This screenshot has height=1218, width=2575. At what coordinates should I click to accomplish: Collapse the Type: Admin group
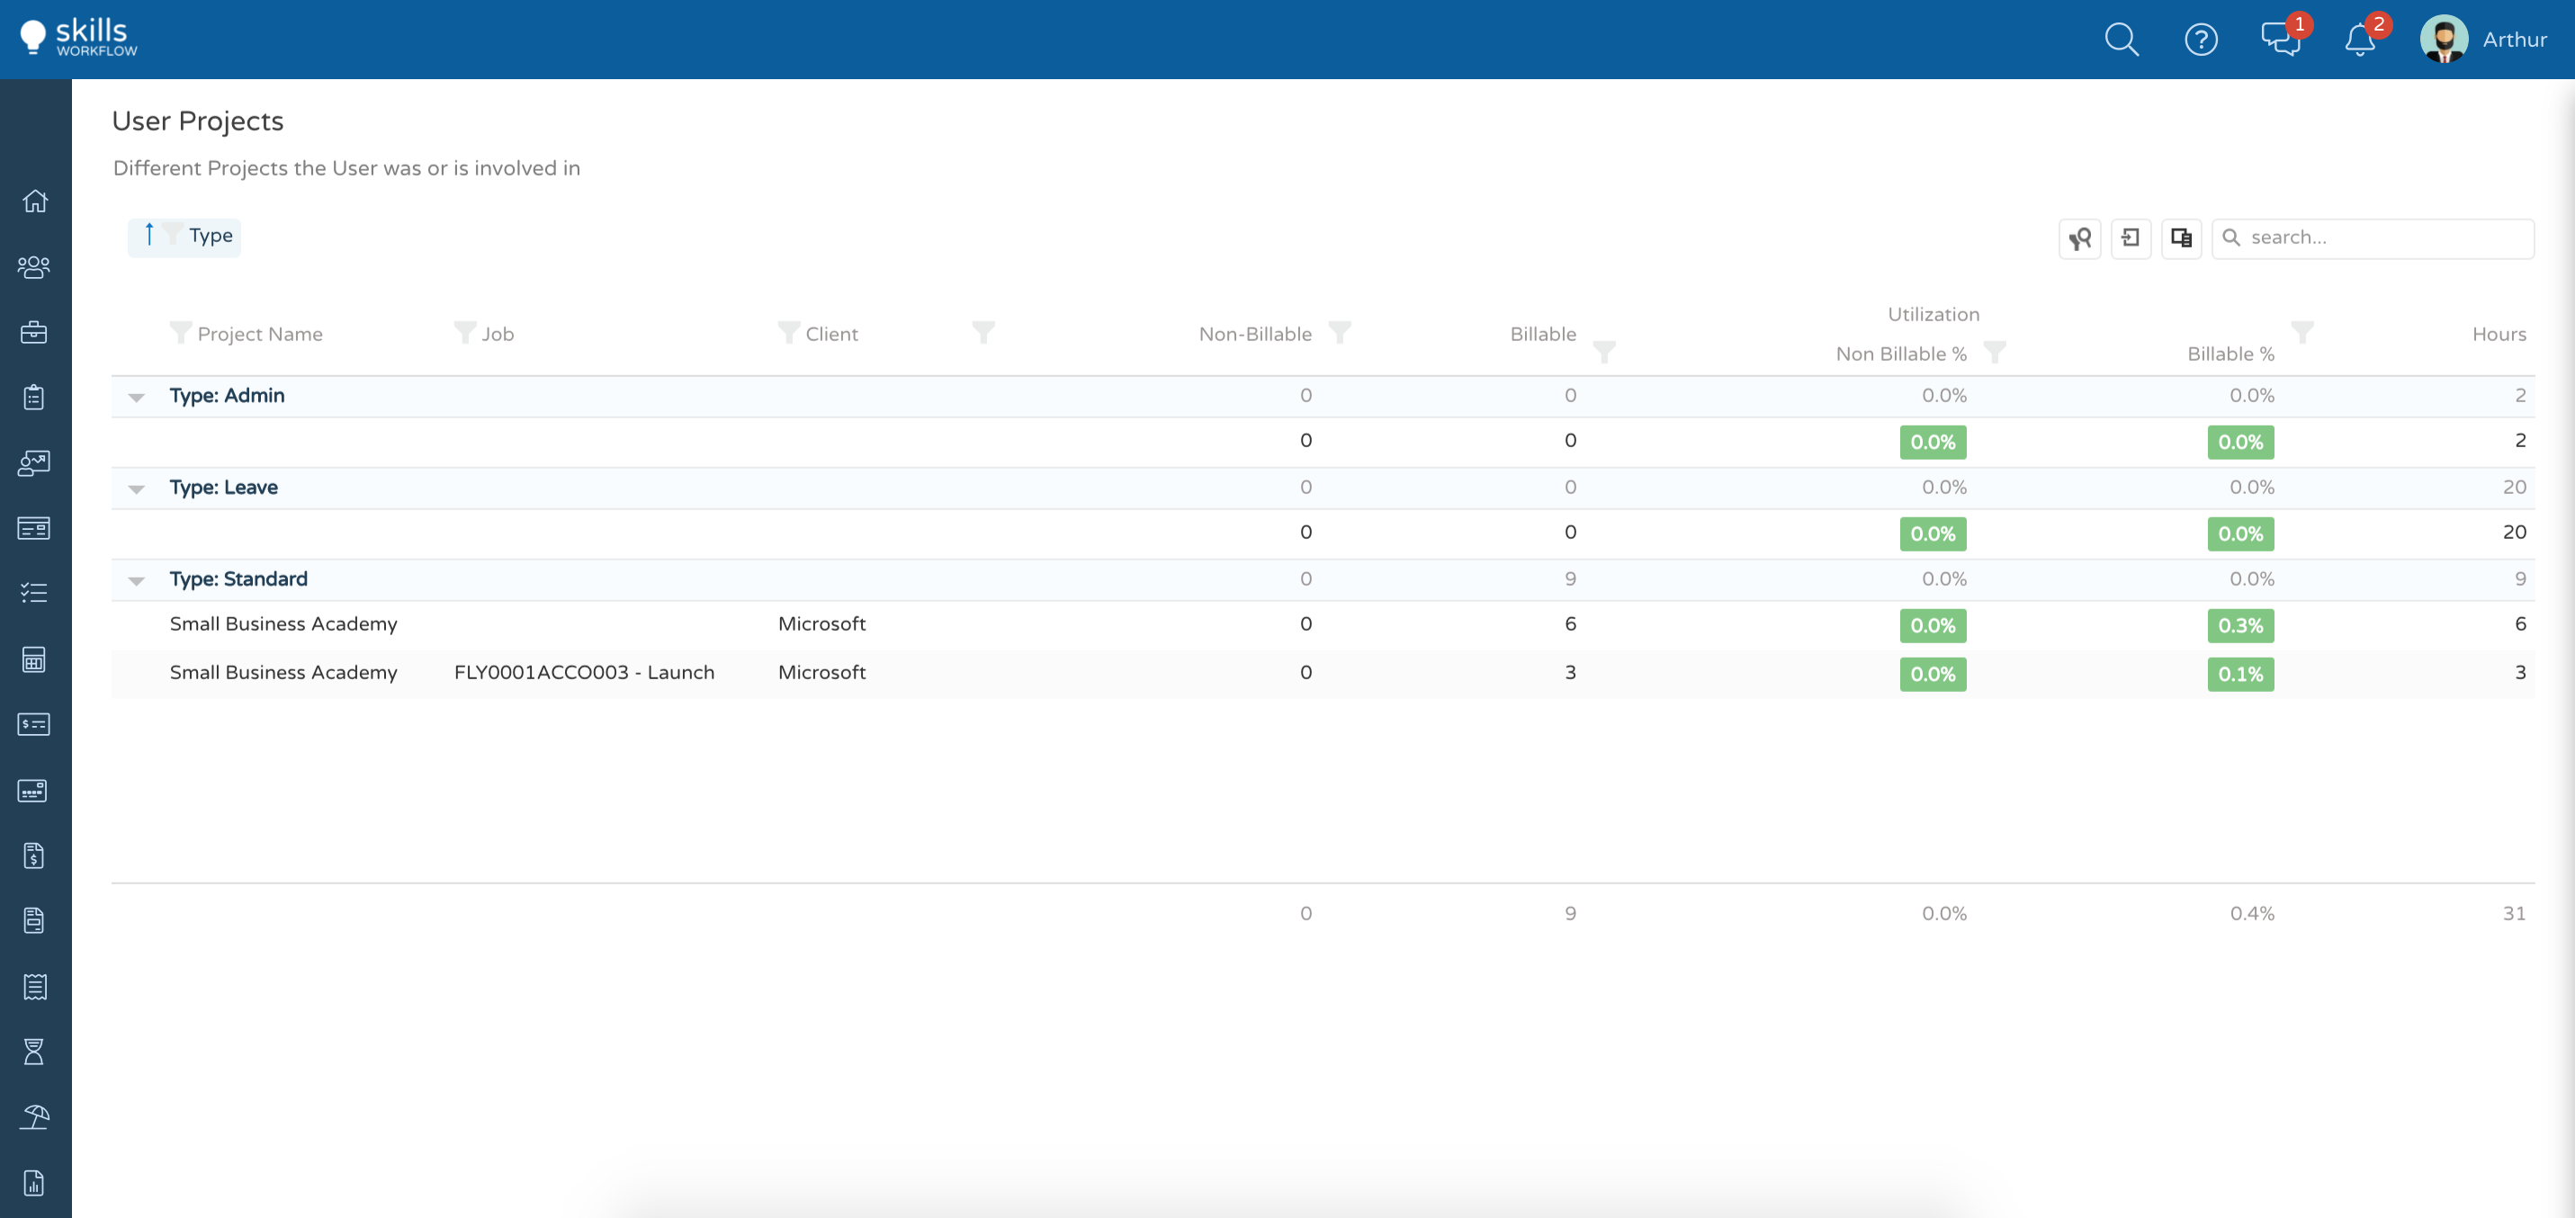click(137, 396)
